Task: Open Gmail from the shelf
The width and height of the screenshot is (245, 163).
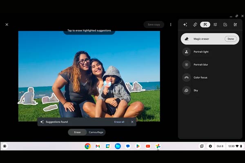Action: click(98, 146)
